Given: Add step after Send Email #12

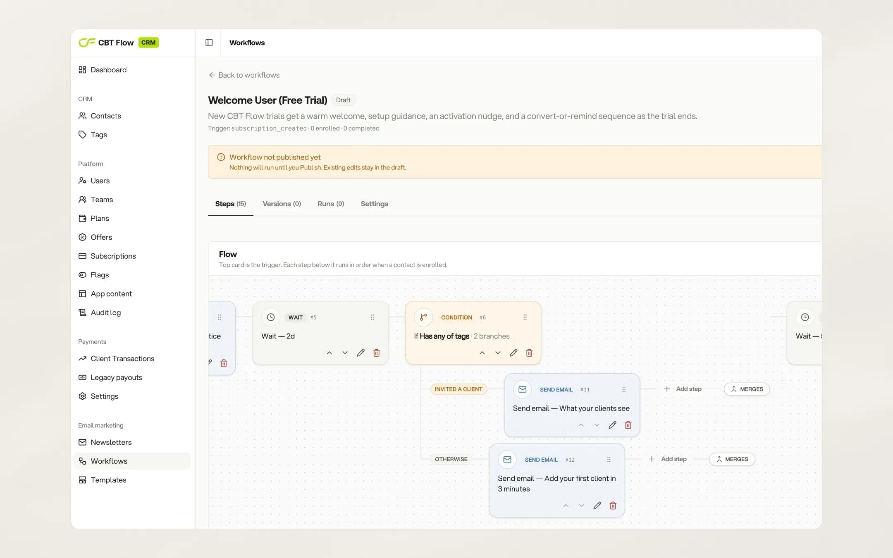Looking at the screenshot, I should click(668, 459).
